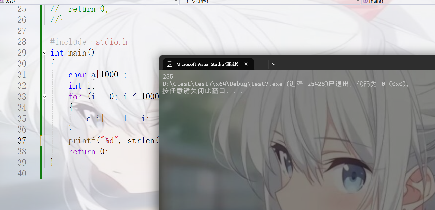Collapse the for loop at line 33
Screen dimensions: 435x210
[x=45, y=97]
